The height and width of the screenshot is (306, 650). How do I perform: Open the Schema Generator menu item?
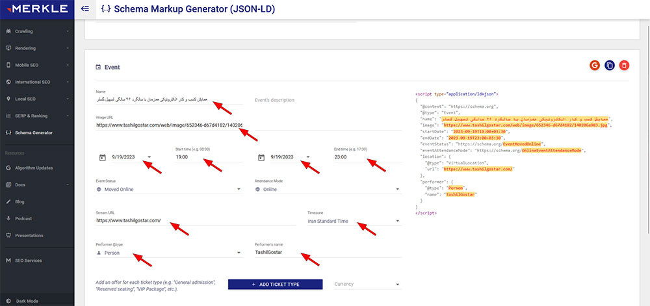(x=37, y=133)
